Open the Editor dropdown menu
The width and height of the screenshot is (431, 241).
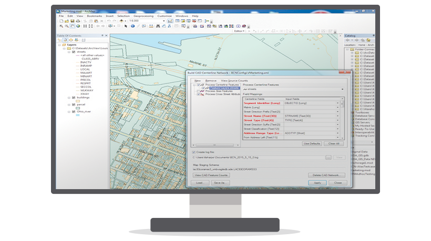coord(239,31)
